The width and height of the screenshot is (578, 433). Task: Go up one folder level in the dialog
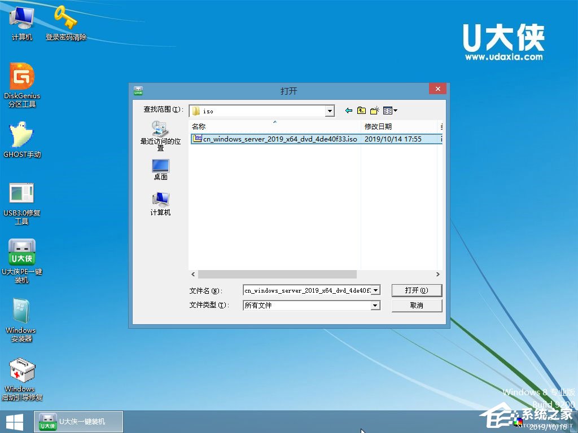click(362, 110)
